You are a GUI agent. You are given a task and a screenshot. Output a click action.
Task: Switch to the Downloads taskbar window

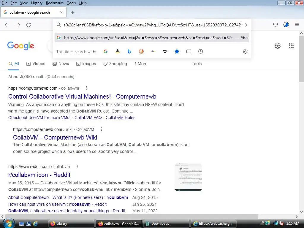pos(166,224)
